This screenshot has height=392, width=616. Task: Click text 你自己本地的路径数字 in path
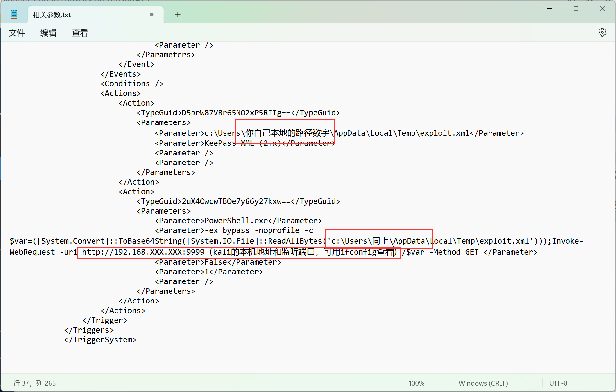287,133
